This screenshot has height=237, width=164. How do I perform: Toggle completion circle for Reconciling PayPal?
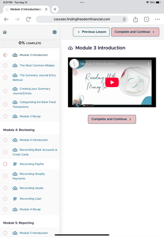pyautogui.click(x=5, y=164)
